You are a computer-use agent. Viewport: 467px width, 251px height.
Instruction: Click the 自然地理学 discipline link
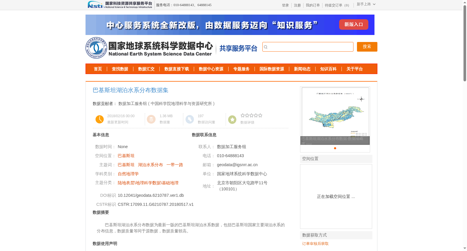[128, 174]
